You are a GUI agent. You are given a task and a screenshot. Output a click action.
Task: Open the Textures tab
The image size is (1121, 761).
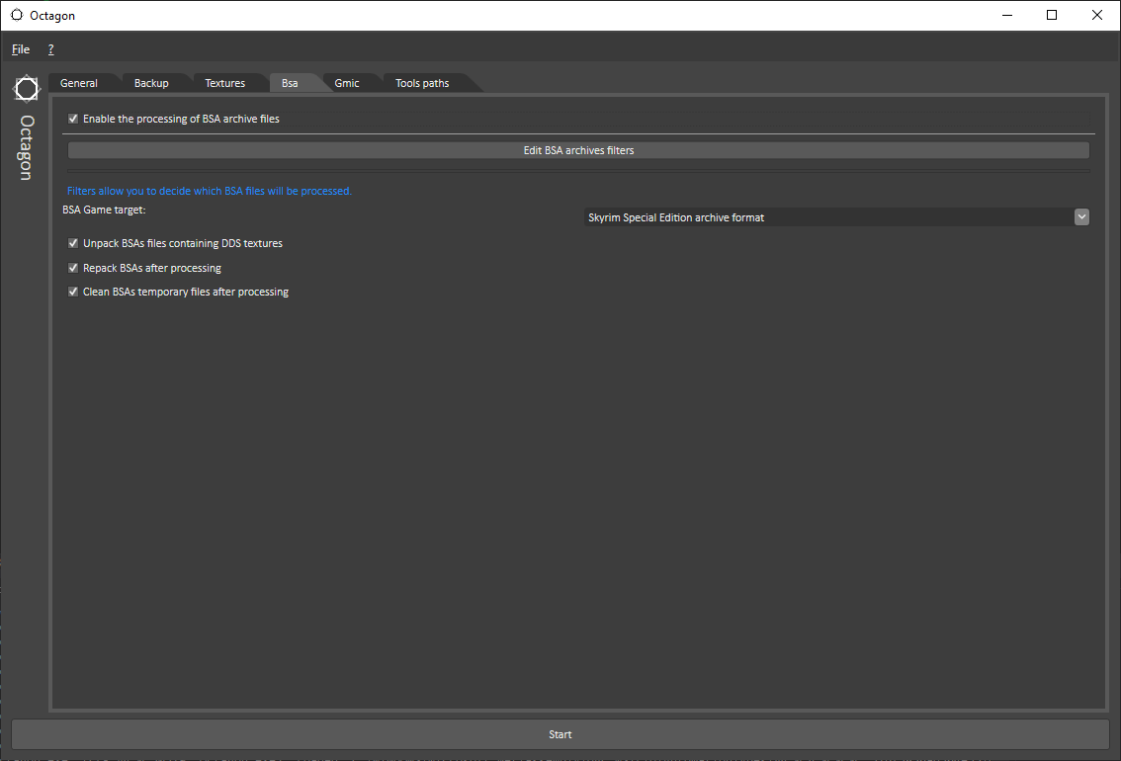[x=224, y=83]
